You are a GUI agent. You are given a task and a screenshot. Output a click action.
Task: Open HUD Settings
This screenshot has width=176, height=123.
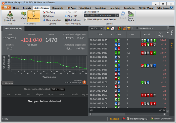(x=73, y=20)
